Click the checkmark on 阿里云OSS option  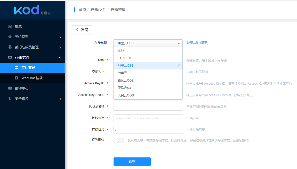click(178, 66)
